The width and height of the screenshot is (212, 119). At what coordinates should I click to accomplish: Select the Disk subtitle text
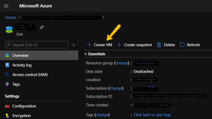click(20, 35)
